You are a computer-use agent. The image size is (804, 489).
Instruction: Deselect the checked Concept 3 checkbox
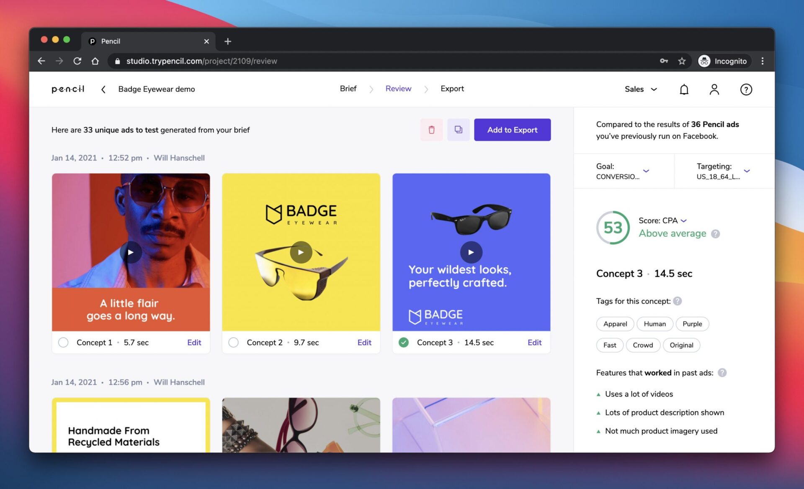click(x=404, y=343)
